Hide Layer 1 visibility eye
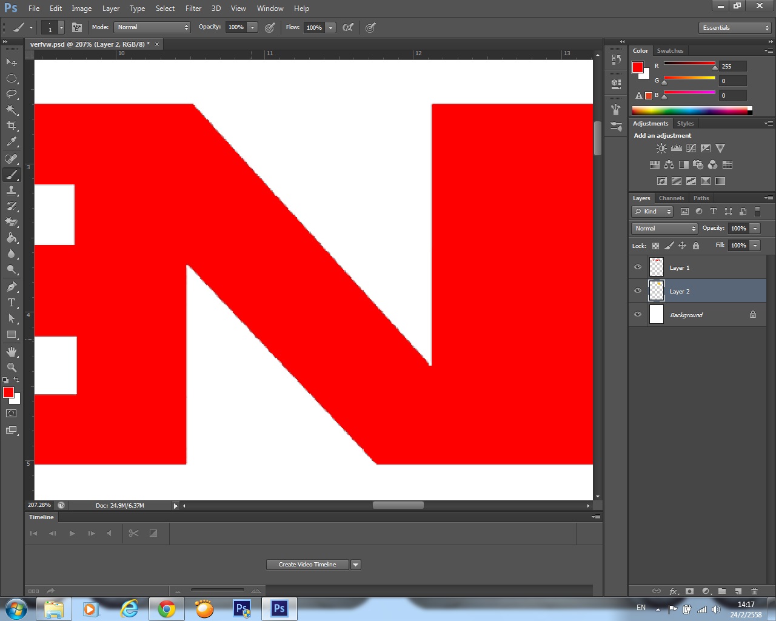 638,267
